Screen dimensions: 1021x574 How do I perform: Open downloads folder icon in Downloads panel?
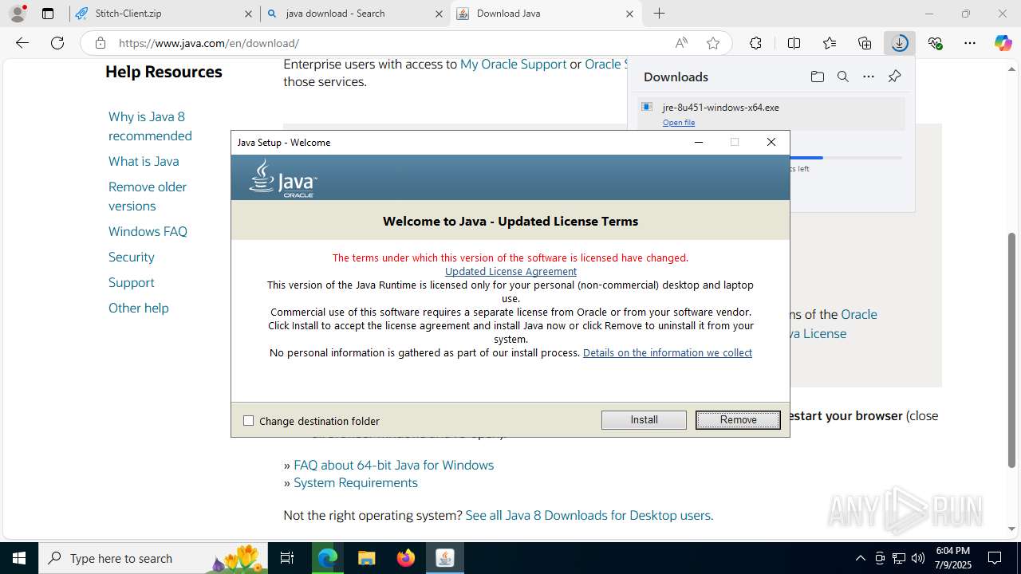(817, 77)
